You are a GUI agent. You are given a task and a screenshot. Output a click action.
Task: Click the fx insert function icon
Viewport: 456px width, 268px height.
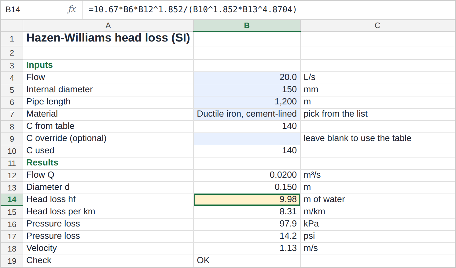72,9
